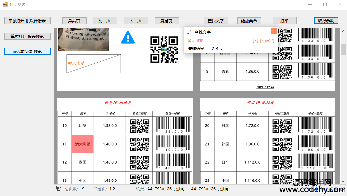The height and width of the screenshot is (196, 347).
Task: Click the left page title 世界IP 地址库
Action: click(x=118, y=103)
